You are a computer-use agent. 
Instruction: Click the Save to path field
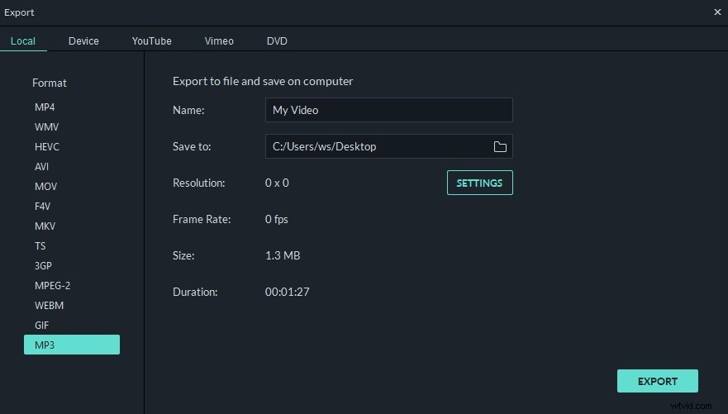tap(388, 146)
